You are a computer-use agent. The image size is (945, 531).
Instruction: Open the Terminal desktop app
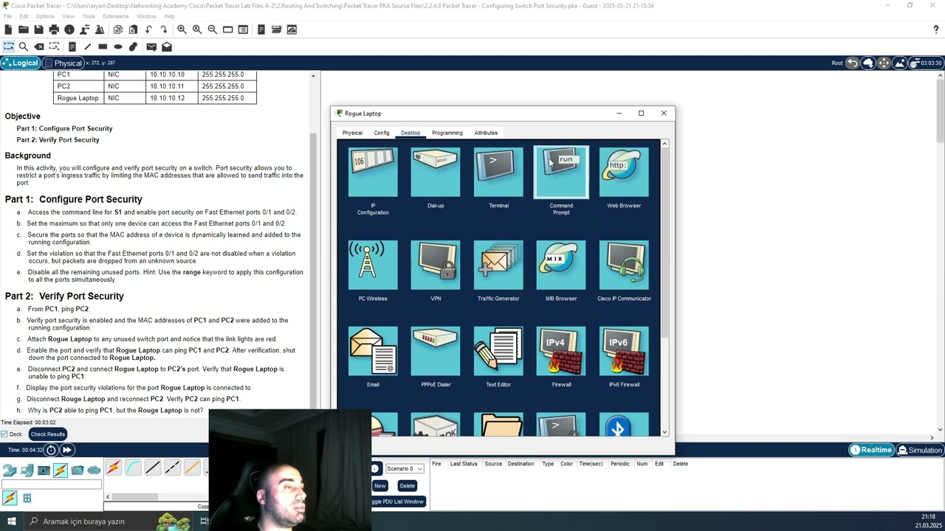(498, 173)
